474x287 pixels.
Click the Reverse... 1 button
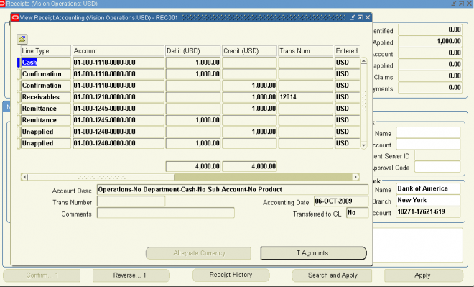[x=131, y=275]
